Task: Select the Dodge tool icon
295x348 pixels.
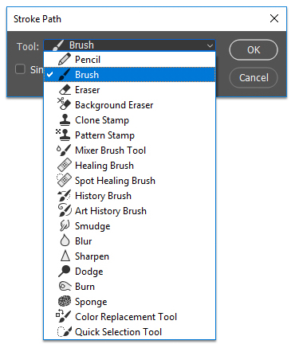Action: (65, 272)
